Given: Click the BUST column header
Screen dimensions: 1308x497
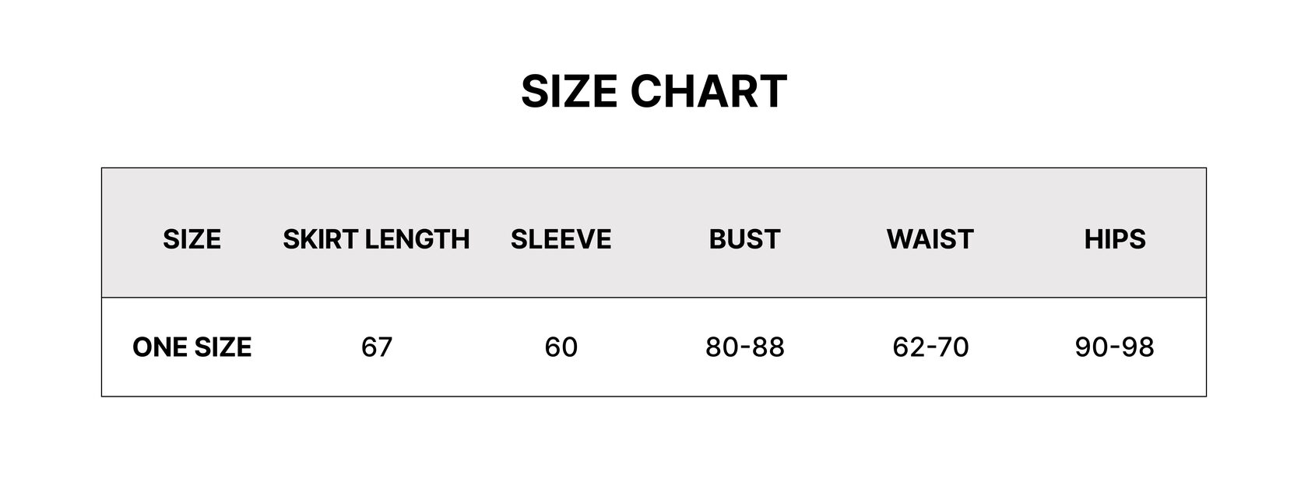Looking at the screenshot, I should tap(744, 239).
